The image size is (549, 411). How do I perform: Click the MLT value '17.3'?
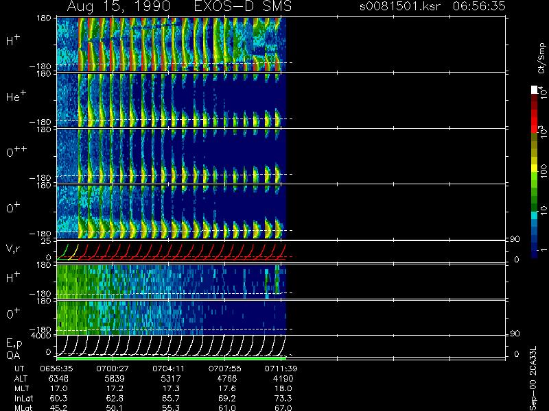[x=171, y=388]
